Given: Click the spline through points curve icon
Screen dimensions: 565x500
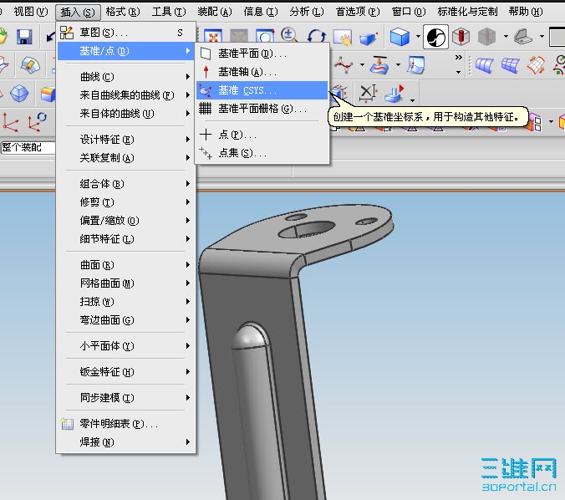Looking at the screenshot, I should pyautogui.click(x=344, y=65).
